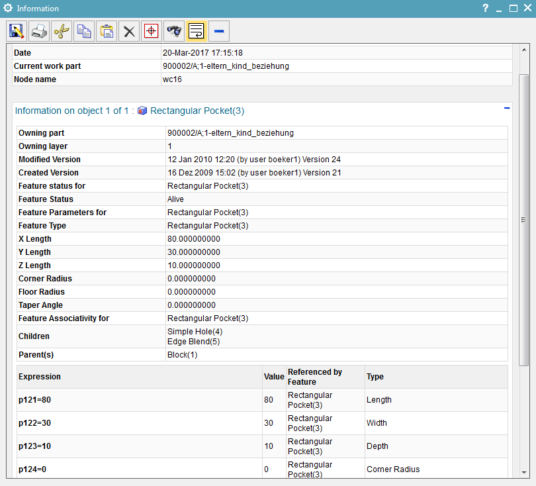The height and width of the screenshot is (486, 536).
Task: Click the Feature Associativity for label
Action: point(64,318)
